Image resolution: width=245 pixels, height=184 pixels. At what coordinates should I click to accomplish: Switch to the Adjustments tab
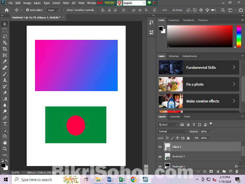pos(190,56)
